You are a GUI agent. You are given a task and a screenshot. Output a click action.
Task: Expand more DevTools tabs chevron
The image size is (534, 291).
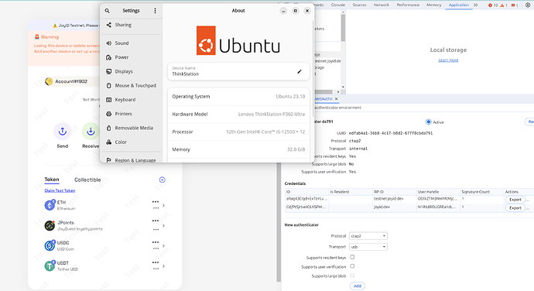point(476,5)
